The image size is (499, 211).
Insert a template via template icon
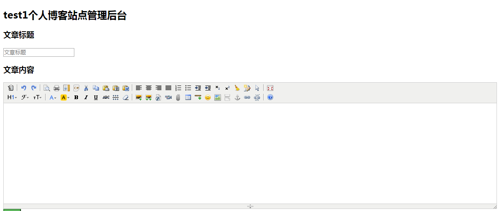[67, 88]
